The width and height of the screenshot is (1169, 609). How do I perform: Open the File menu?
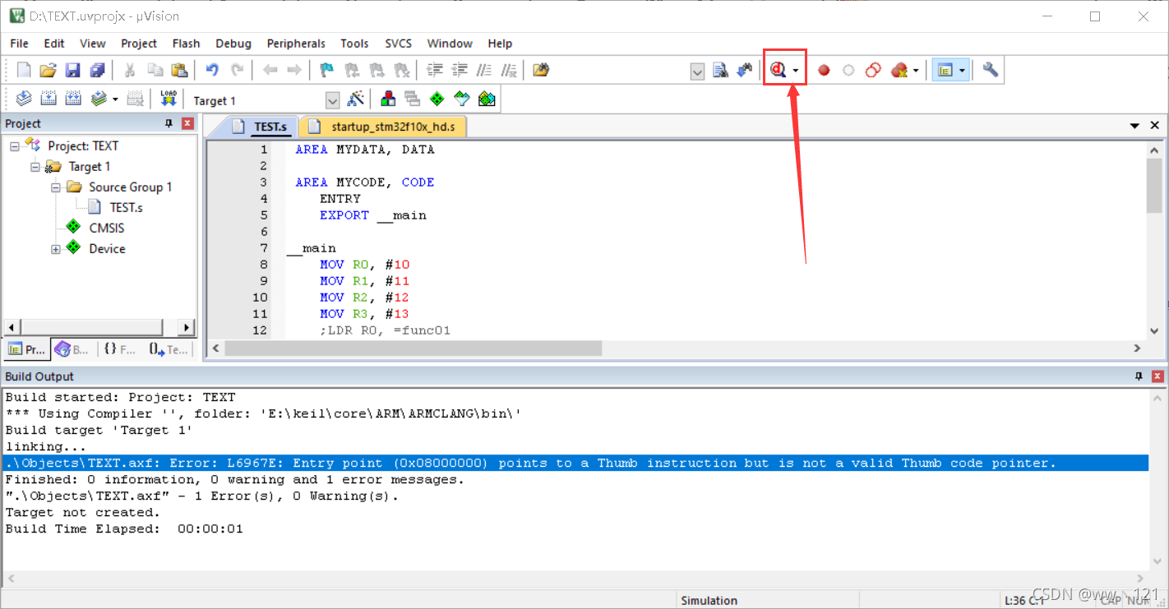click(19, 44)
